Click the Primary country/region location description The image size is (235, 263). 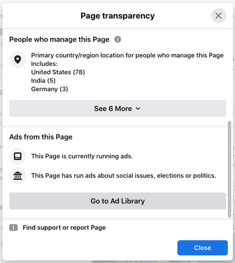[x=127, y=59]
